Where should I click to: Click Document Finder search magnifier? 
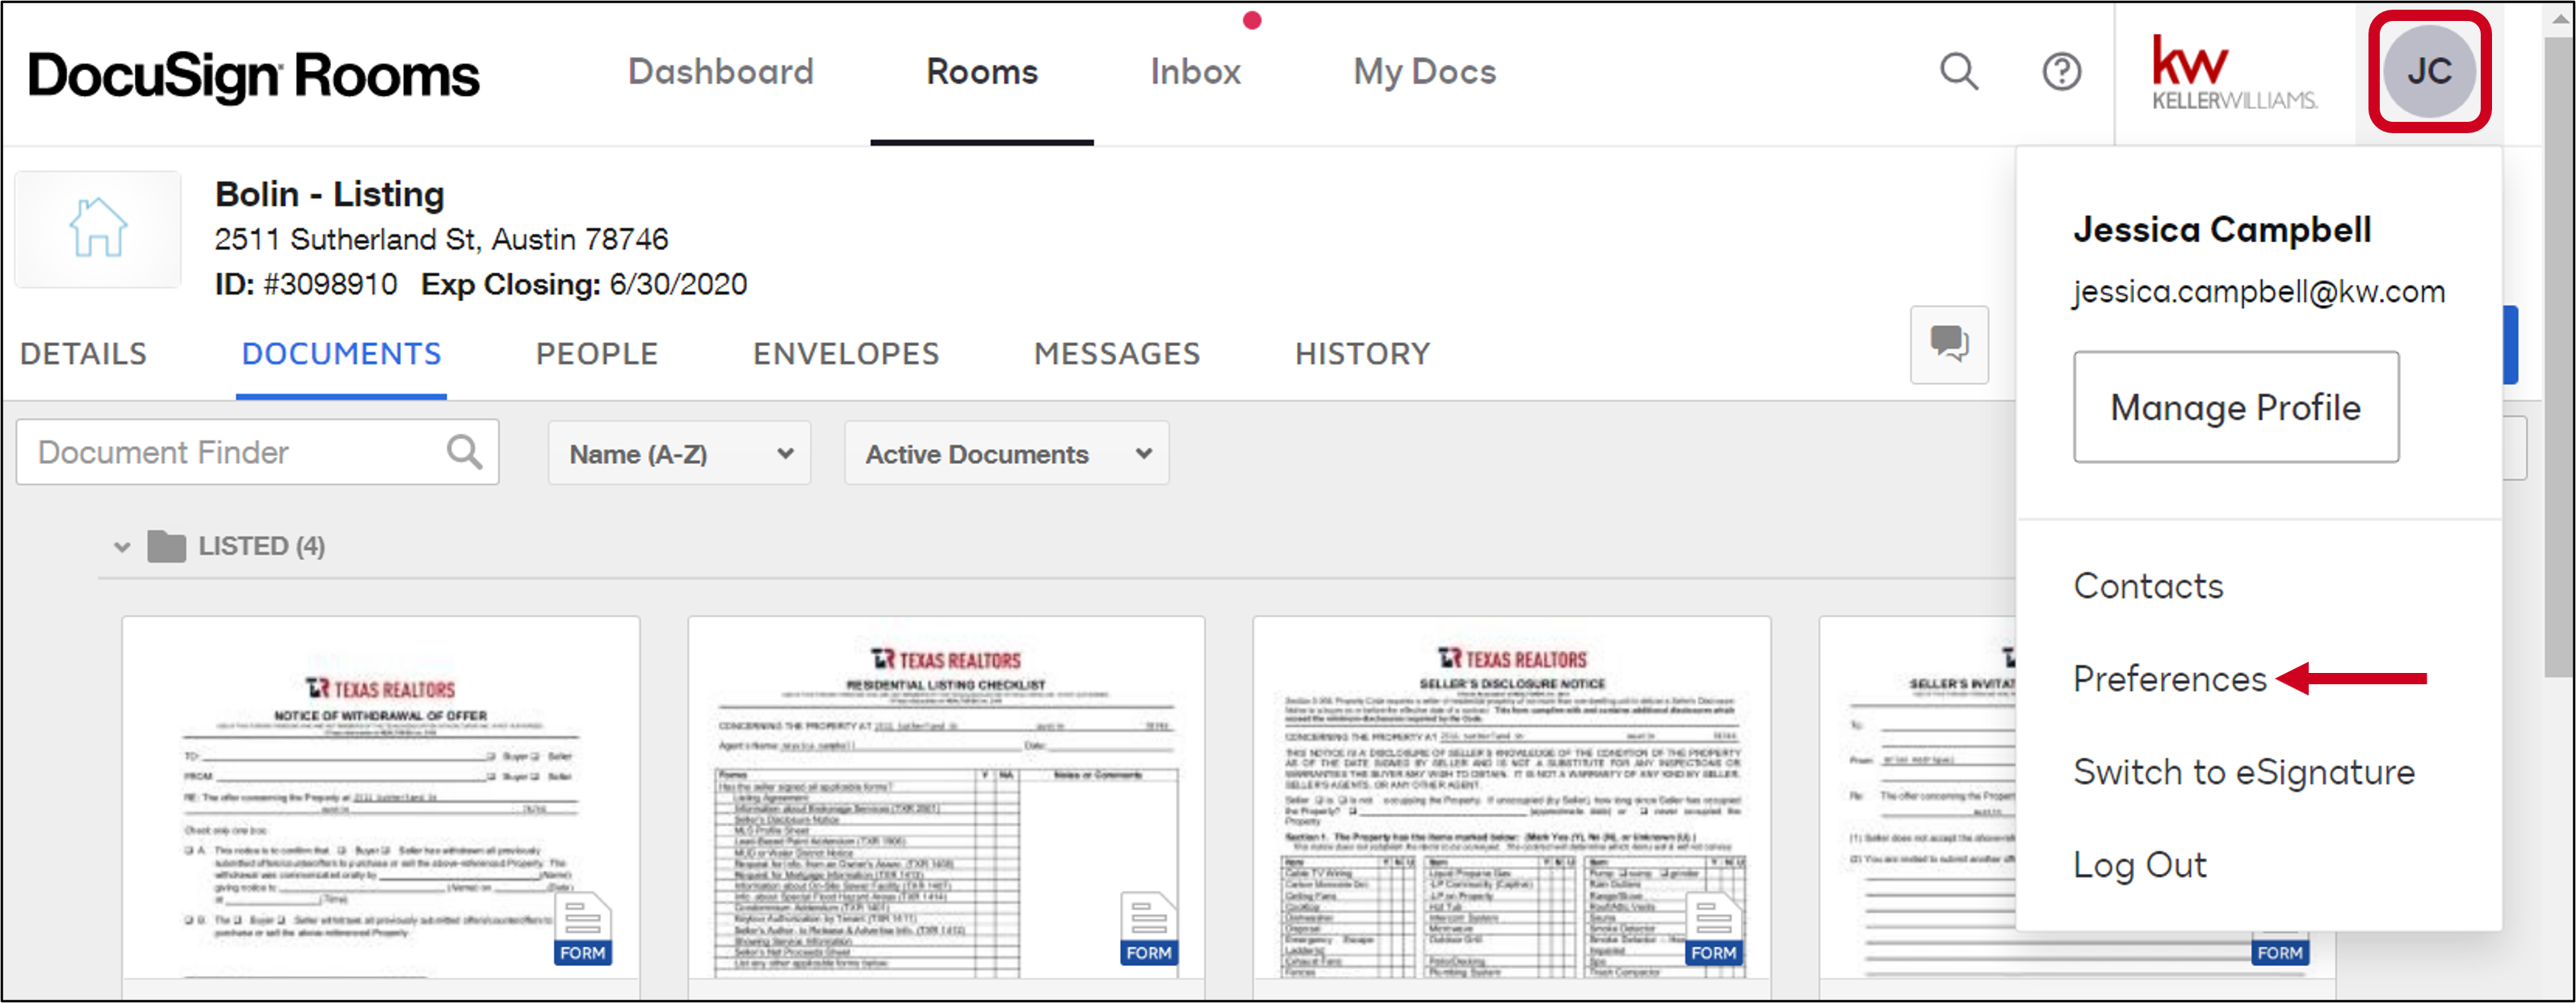[464, 453]
